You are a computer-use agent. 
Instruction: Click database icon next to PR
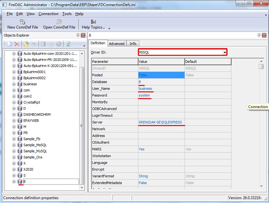20,133
